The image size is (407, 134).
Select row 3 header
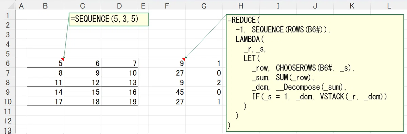point(8,34)
